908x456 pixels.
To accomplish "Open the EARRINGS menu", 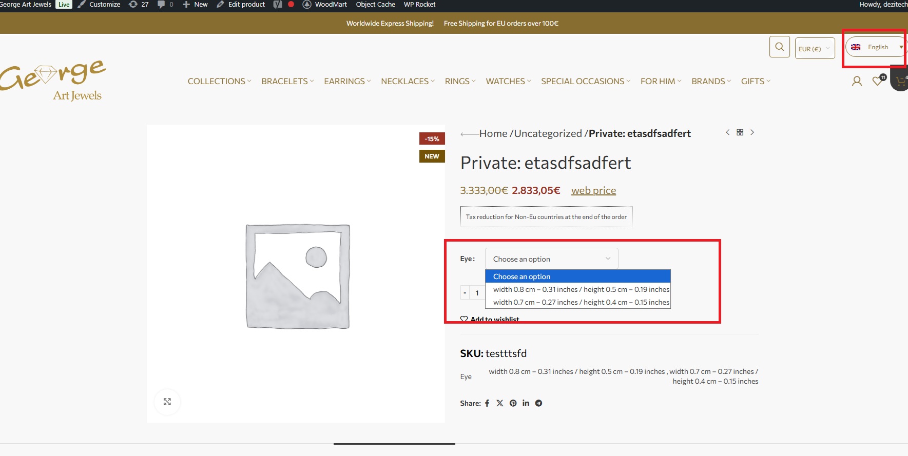I will point(347,81).
